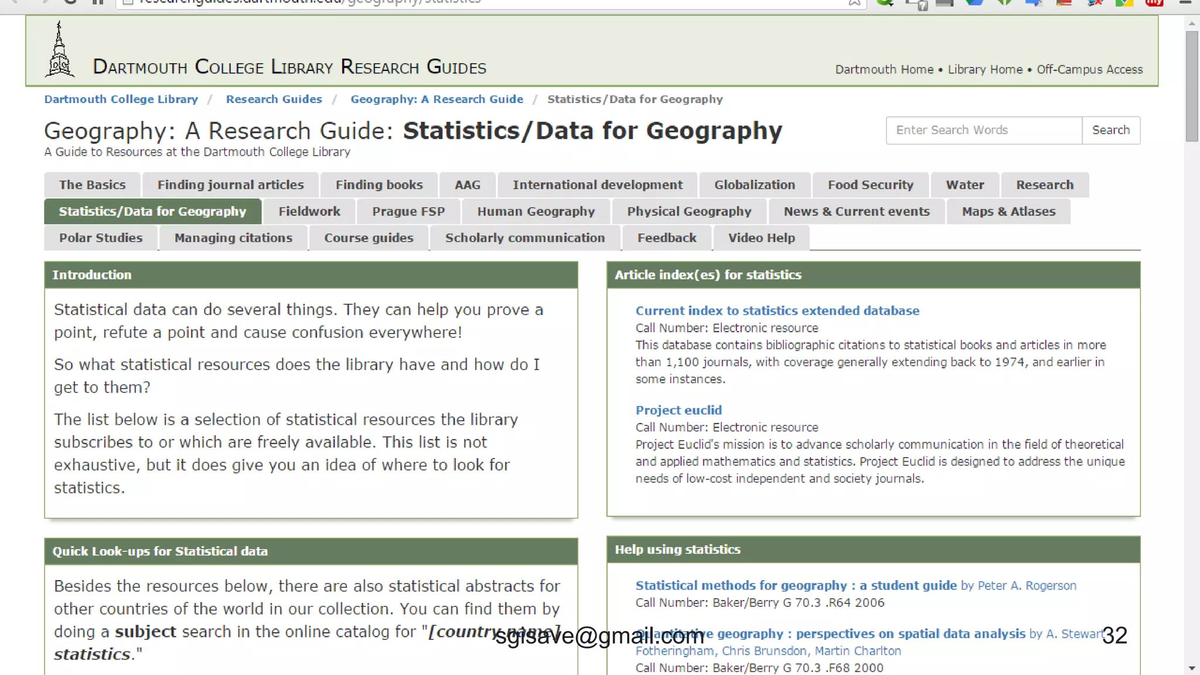Click Geography: A Research Guide breadcrumb

[x=437, y=99]
